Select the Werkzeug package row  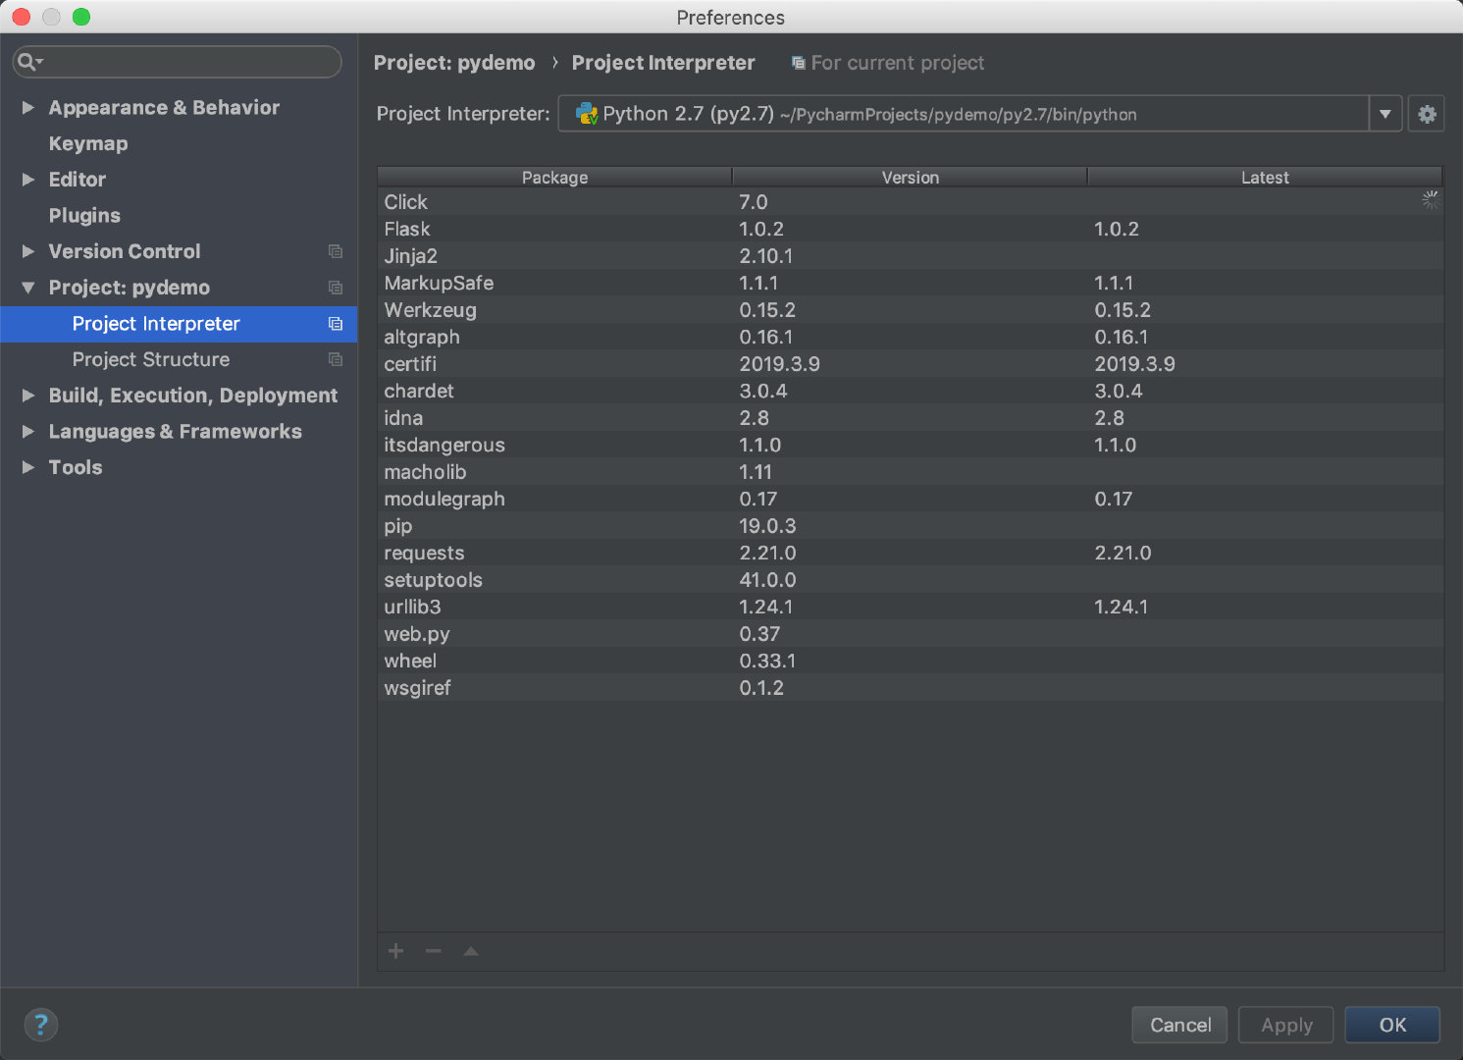[911, 310]
